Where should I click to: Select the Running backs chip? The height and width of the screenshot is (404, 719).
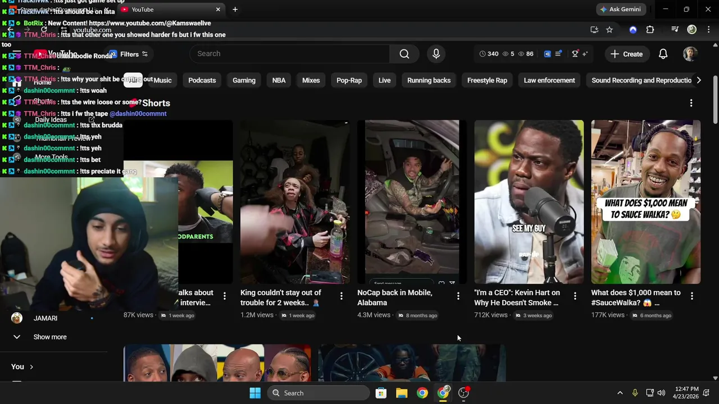[429, 80]
